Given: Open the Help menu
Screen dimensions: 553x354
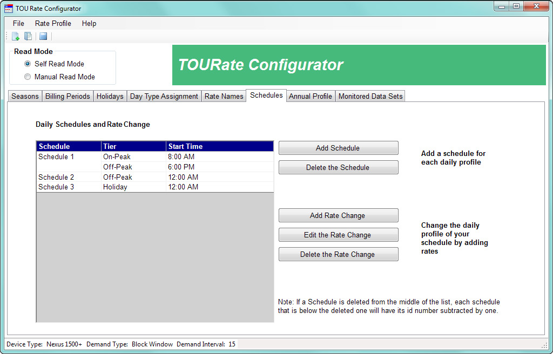Looking at the screenshot, I should click(89, 23).
